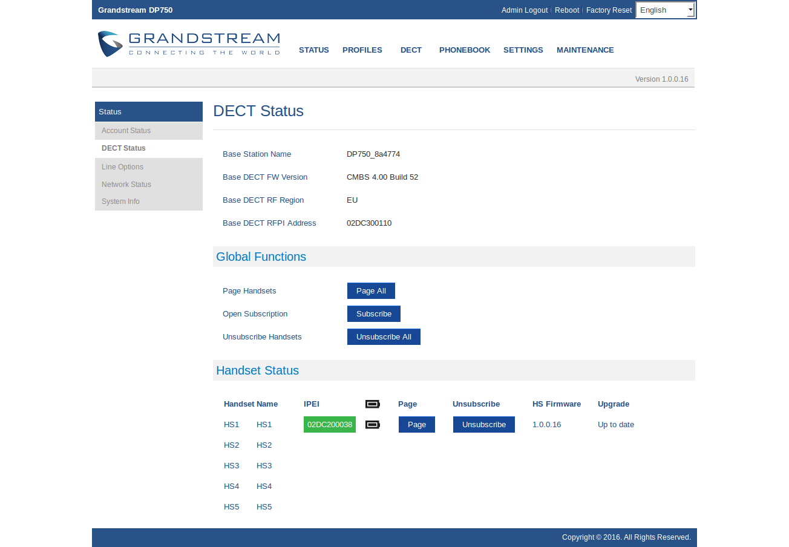Open the PHONEBOOK menu
The image size is (789, 547).
pyautogui.click(x=464, y=50)
